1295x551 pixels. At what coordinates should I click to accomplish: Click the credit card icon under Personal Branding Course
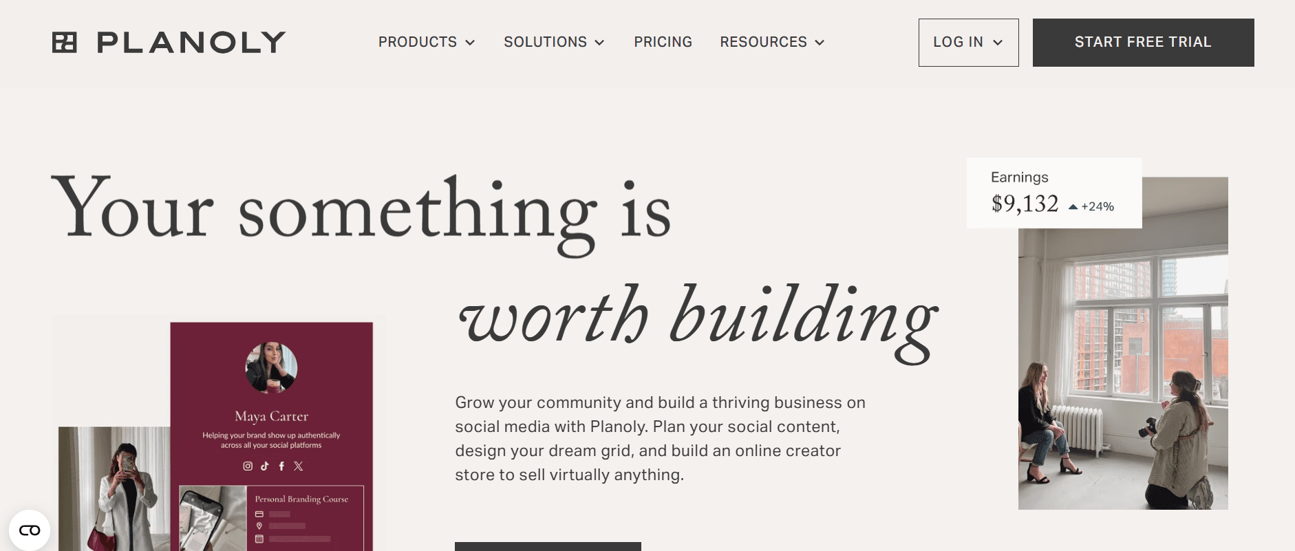(259, 514)
